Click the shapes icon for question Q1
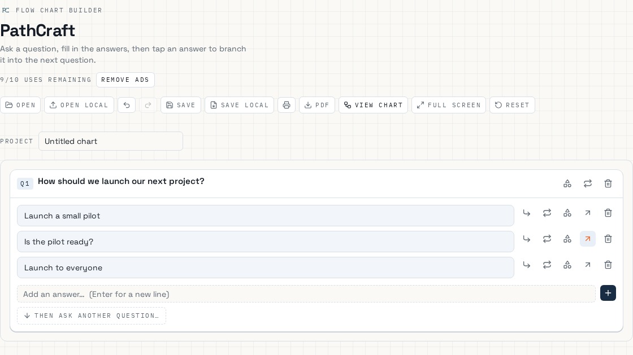 [x=567, y=184]
